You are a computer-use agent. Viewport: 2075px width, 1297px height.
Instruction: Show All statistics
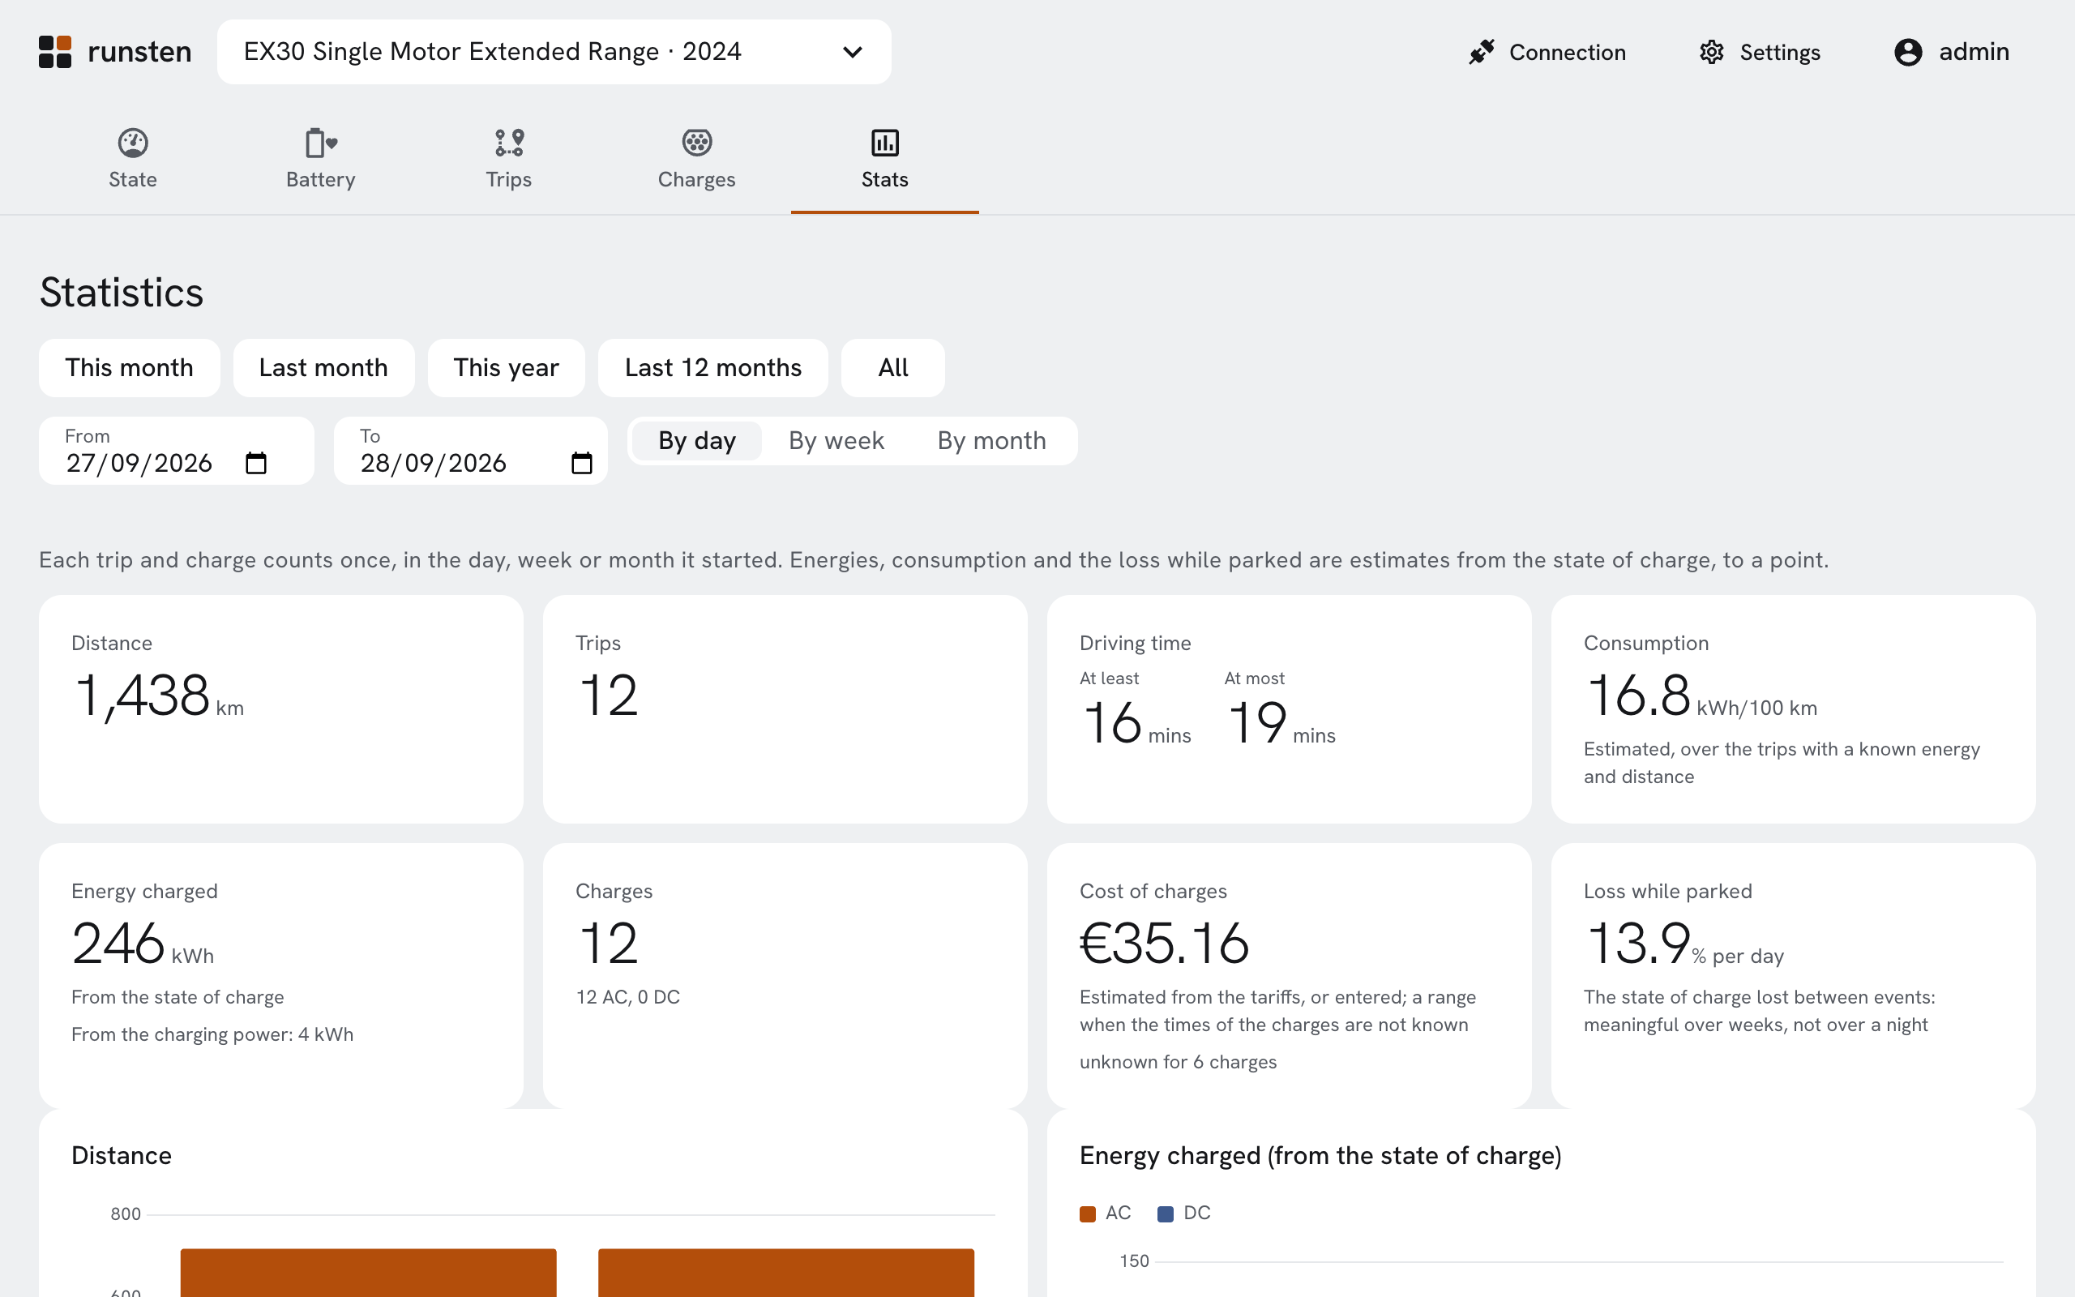[x=892, y=368]
